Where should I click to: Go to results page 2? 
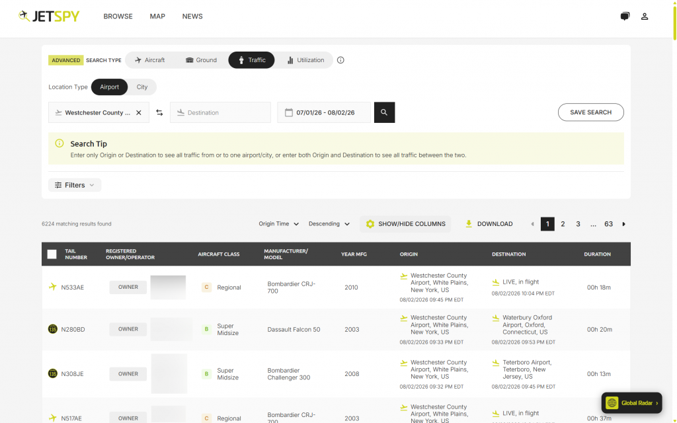[x=563, y=224]
